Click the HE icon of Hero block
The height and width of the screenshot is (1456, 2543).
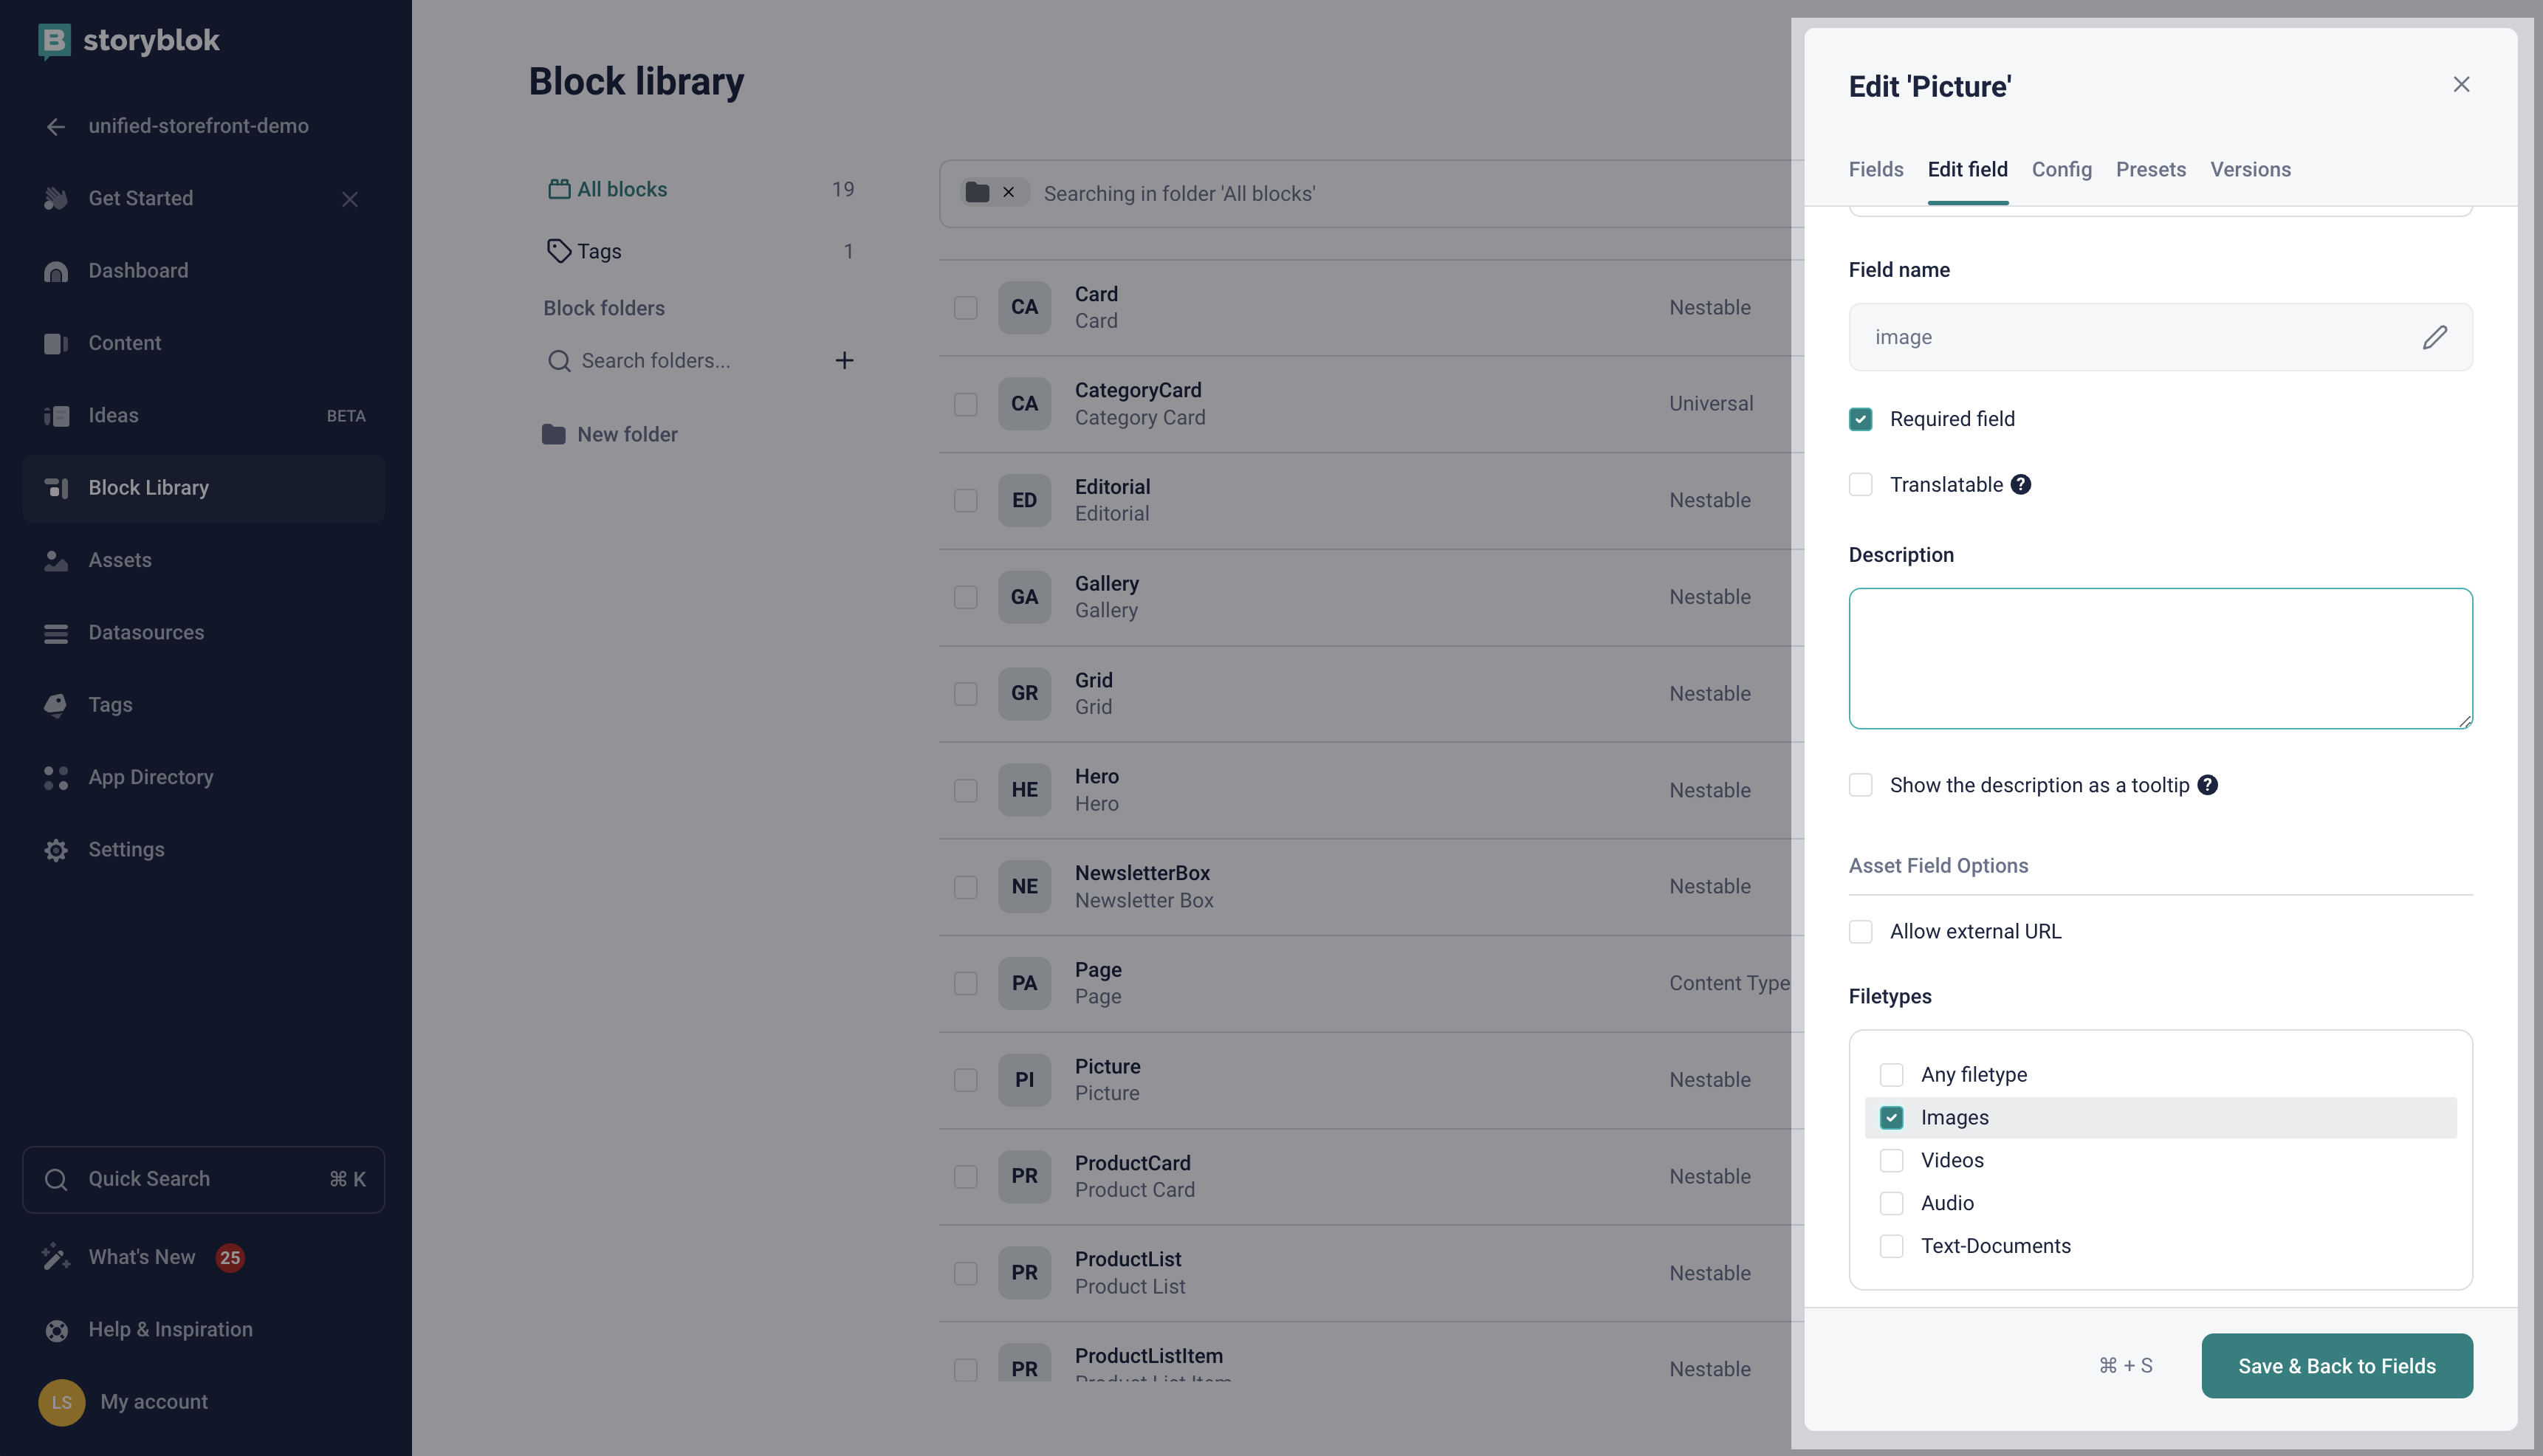point(1024,790)
